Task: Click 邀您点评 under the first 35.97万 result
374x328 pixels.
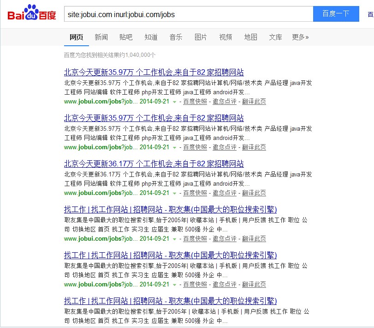Action: (225, 102)
